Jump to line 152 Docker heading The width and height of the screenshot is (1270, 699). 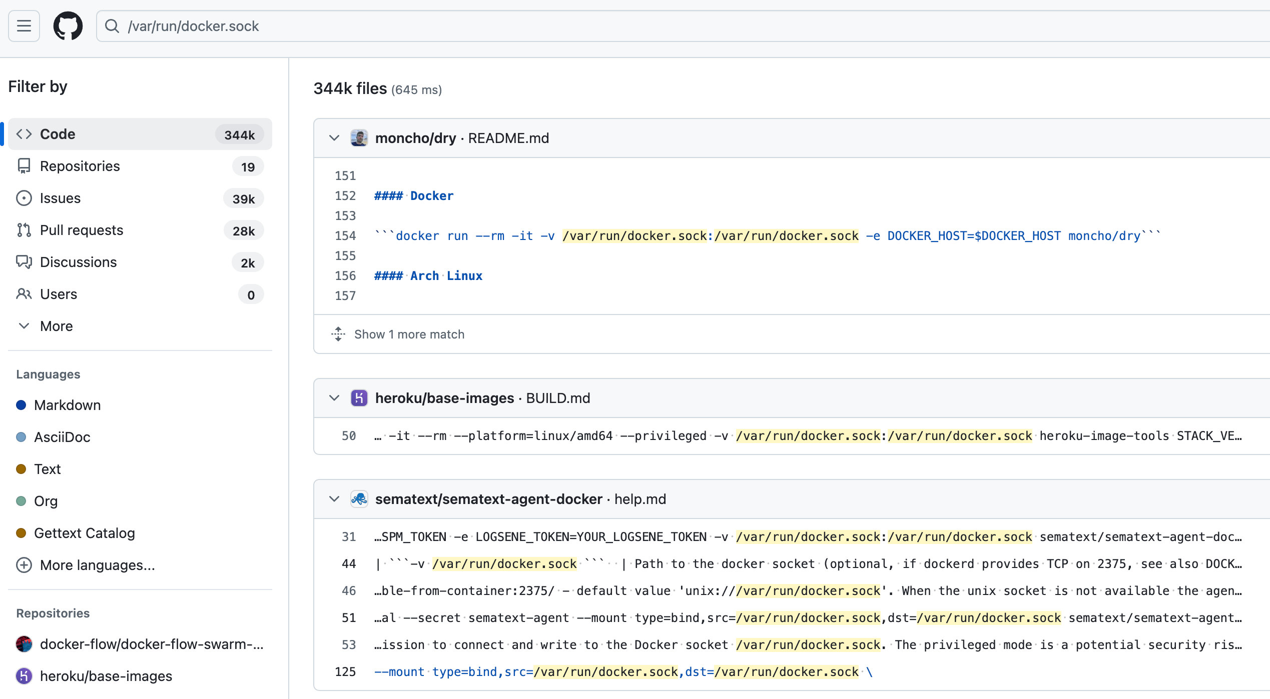pyautogui.click(x=345, y=196)
